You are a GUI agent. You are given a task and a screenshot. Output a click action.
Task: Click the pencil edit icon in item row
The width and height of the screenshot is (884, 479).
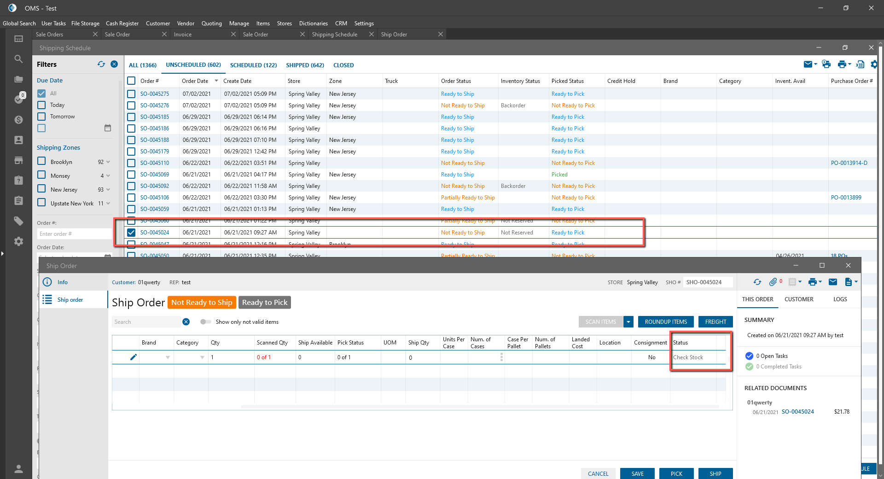tap(134, 357)
